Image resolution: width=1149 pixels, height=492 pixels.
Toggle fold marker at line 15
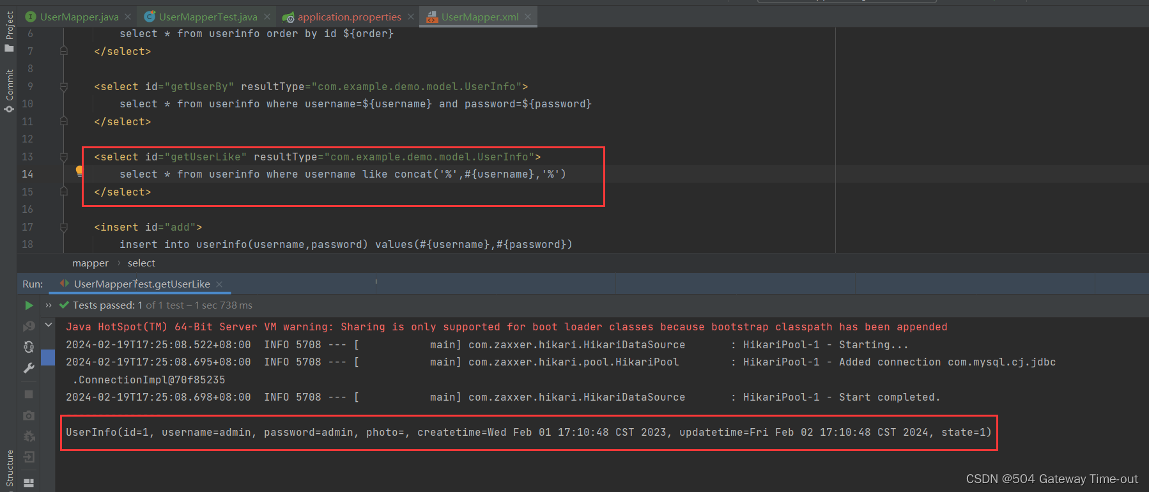pyautogui.click(x=64, y=191)
